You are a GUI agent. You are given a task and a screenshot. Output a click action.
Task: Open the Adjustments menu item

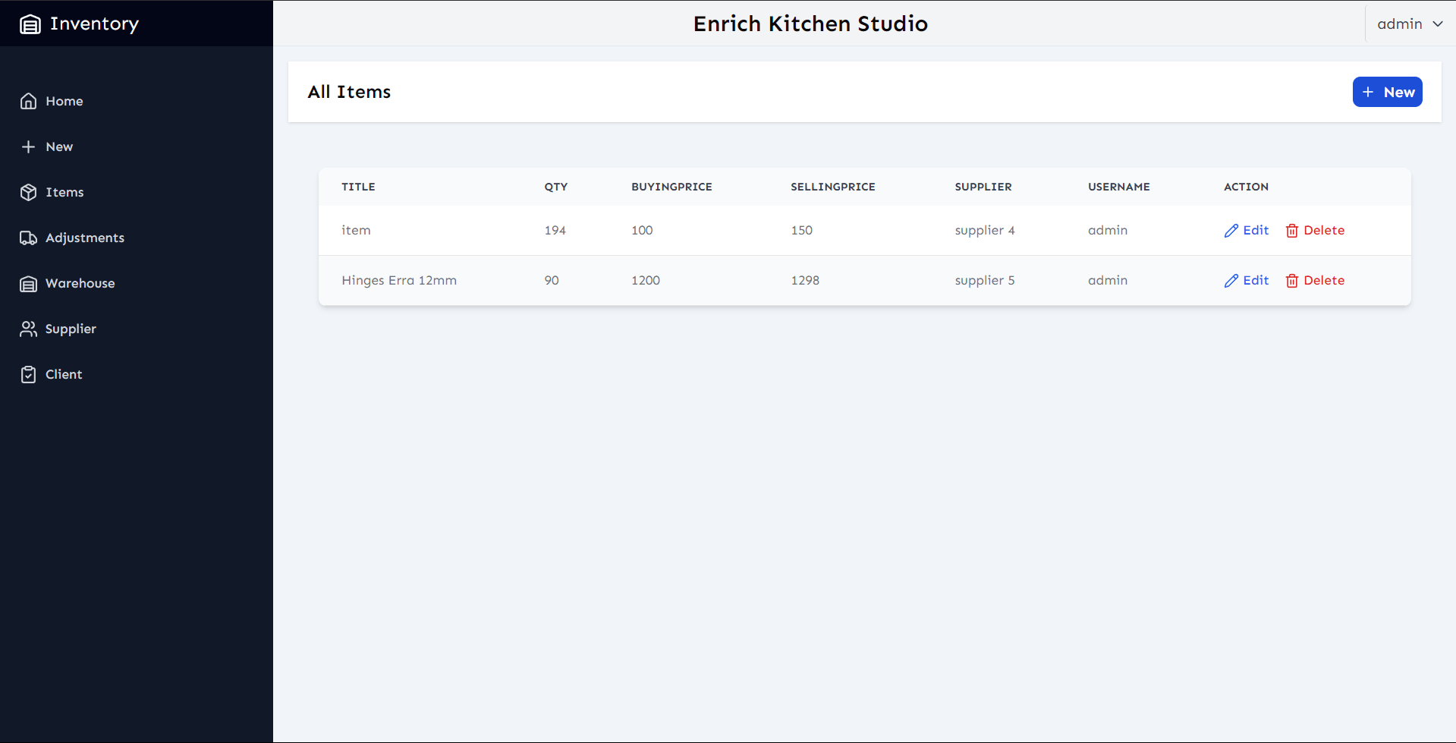coord(84,238)
